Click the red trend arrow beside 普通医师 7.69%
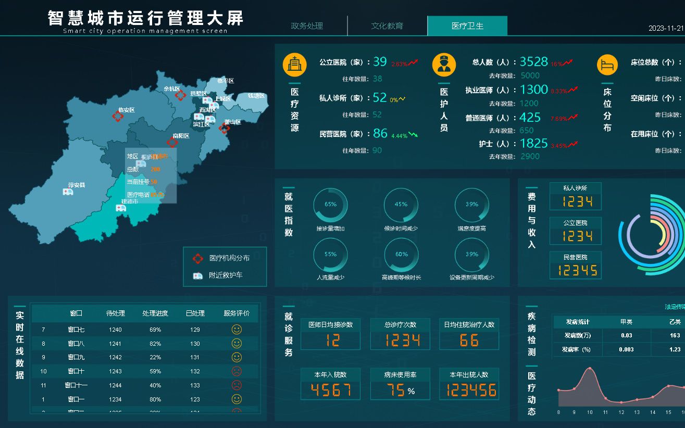Image resolution: width=685 pixels, height=428 pixels. pyautogui.click(x=573, y=118)
